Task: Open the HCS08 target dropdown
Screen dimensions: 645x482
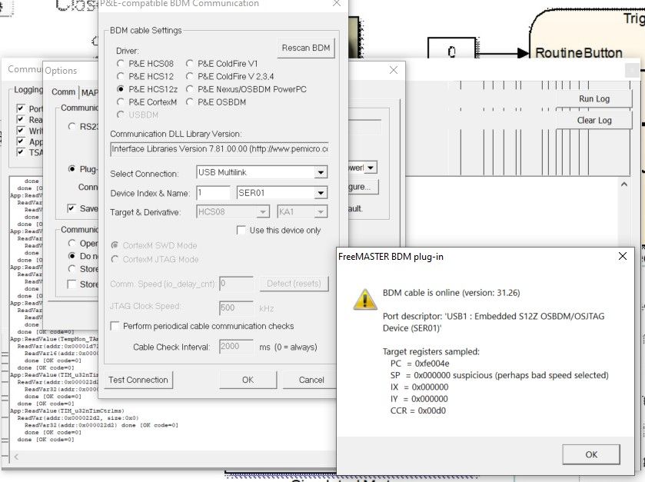Action: click(x=262, y=212)
